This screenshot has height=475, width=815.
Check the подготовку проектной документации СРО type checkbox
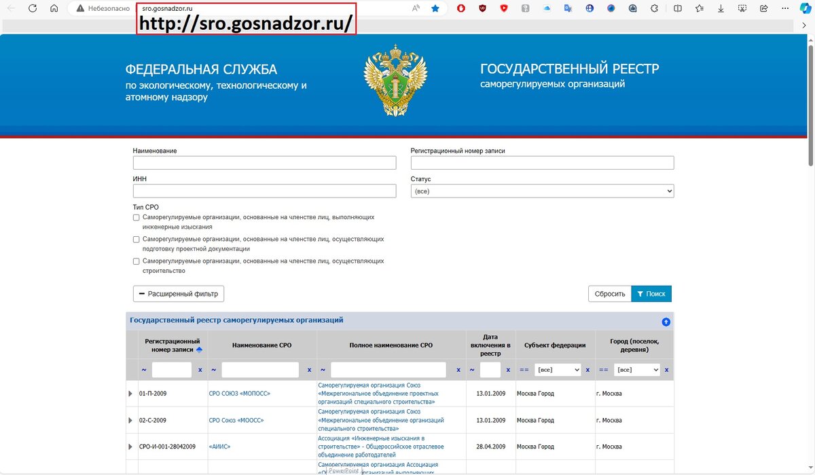[137, 240]
